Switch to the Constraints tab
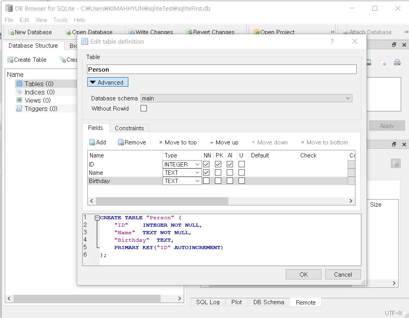Viewport: 409px width, 318px height. pyautogui.click(x=129, y=128)
